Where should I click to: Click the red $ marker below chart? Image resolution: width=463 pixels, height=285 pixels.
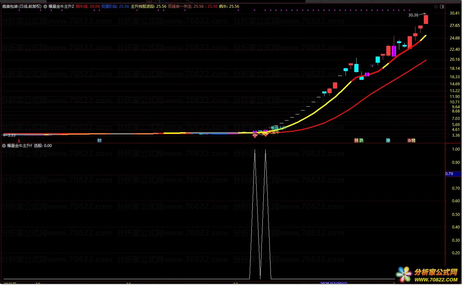(x=19, y=141)
